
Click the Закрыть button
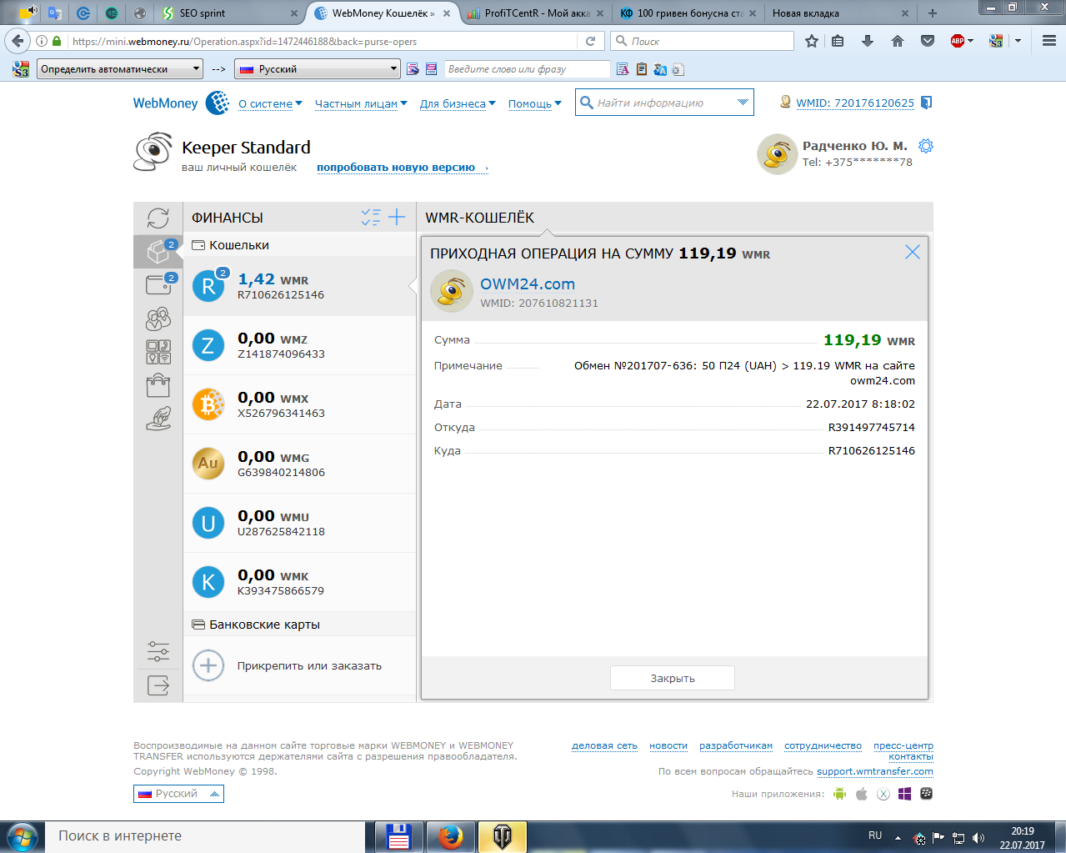(673, 678)
